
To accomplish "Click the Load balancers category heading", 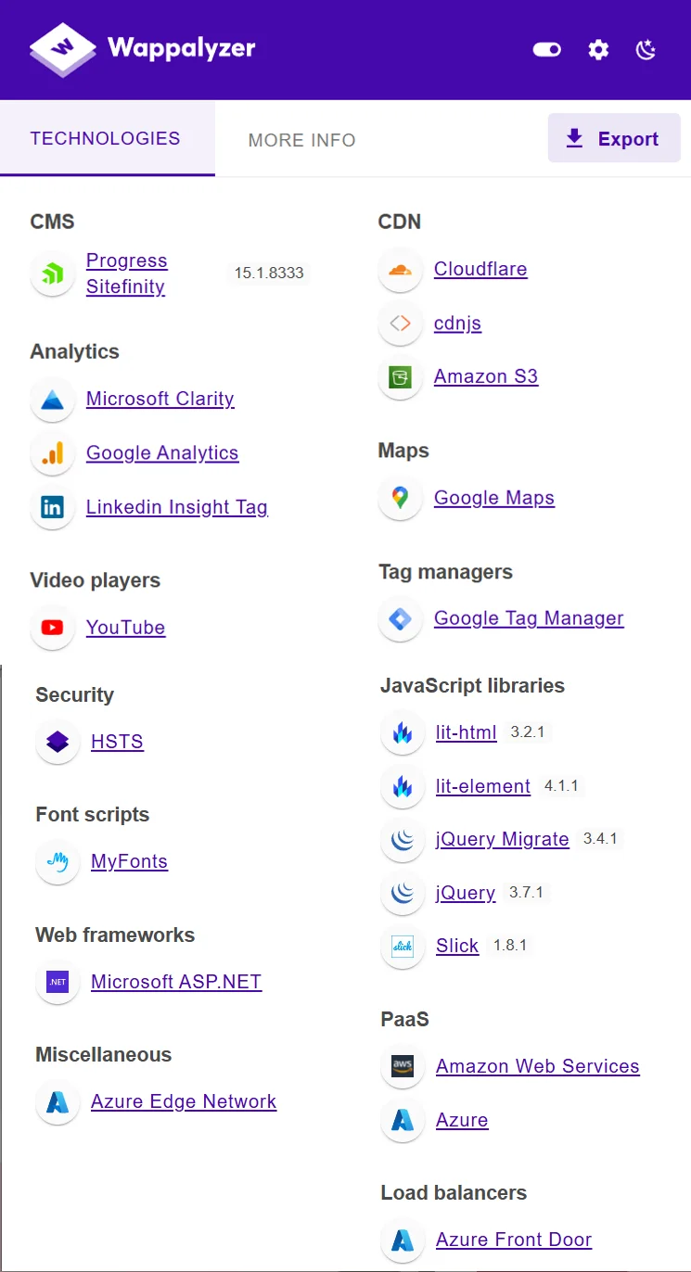I will pos(454,1193).
